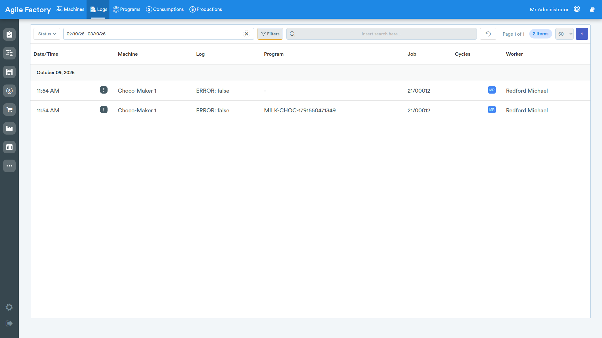Open the more options ellipsis sidebar icon
This screenshot has height=338, width=602.
[x=9, y=166]
